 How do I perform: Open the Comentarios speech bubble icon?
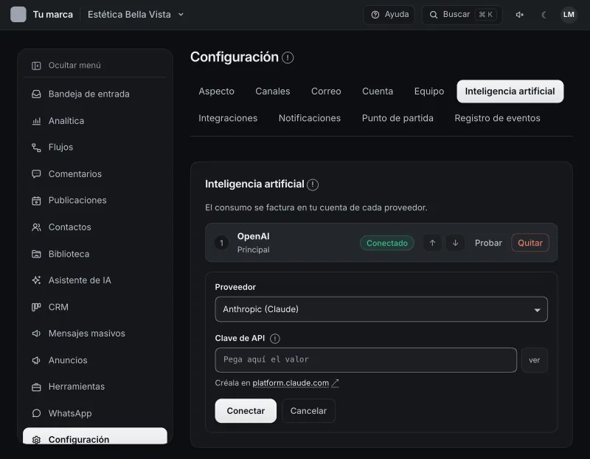click(36, 174)
